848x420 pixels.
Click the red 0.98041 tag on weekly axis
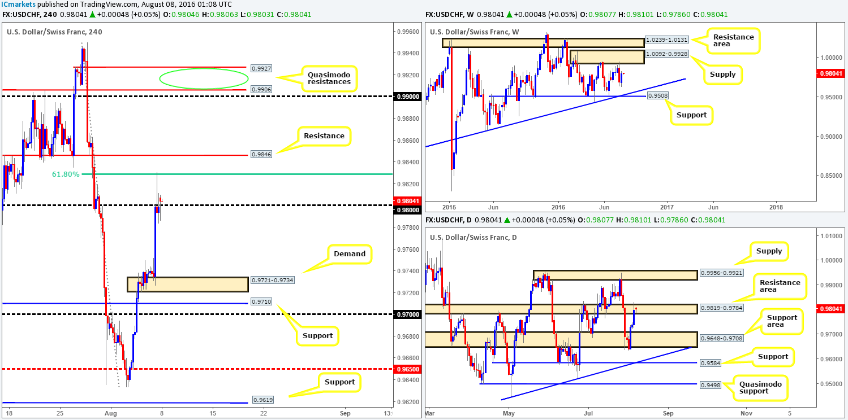(x=830, y=73)
